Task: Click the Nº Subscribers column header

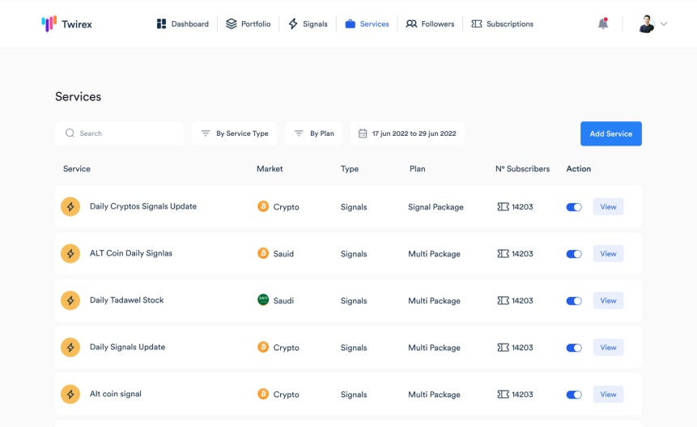Action: [522, 169]
